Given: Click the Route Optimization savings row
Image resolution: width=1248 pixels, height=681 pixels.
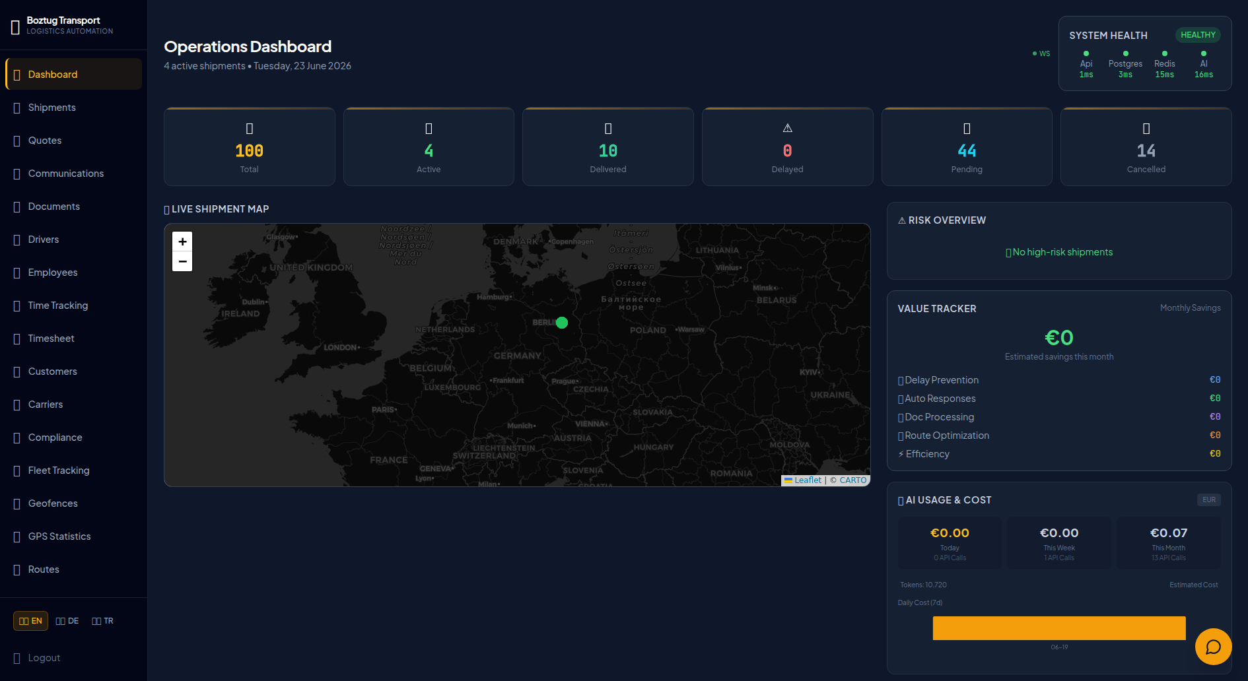Looking at the screenshot, I should (x=1059, y=436).
